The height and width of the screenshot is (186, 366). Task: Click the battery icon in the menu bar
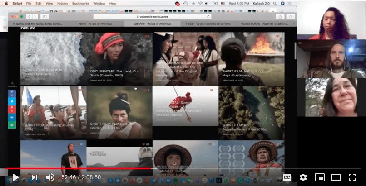[215, 4]
